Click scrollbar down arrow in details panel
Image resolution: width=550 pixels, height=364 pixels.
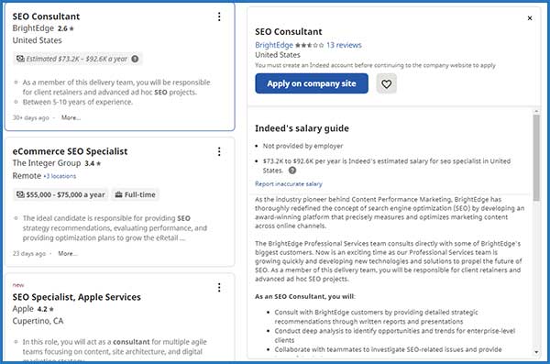[536, 352]
